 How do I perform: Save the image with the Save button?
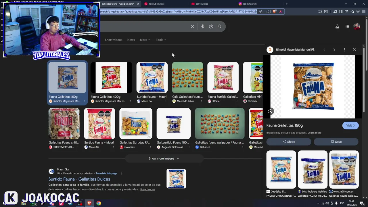(x=336, y=142)
